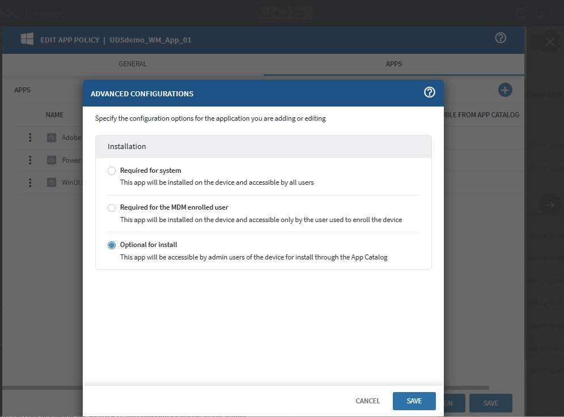Click blue Save button in the dialog
The width and height of the screenshot is (564, 417).
(x=414, y=401)
